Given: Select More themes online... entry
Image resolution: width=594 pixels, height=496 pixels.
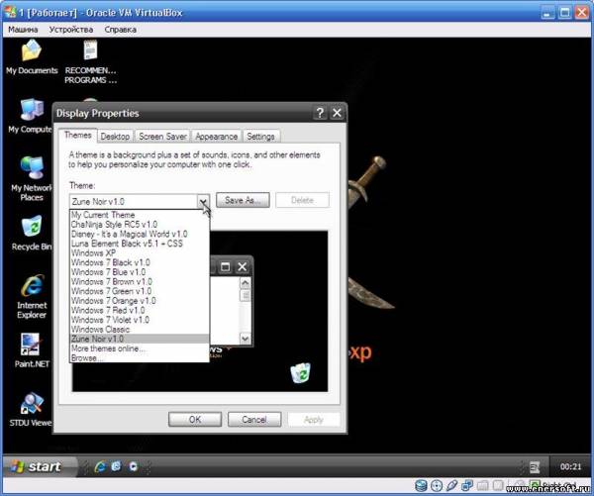Looking at the screenshot, I should [140, 348].
